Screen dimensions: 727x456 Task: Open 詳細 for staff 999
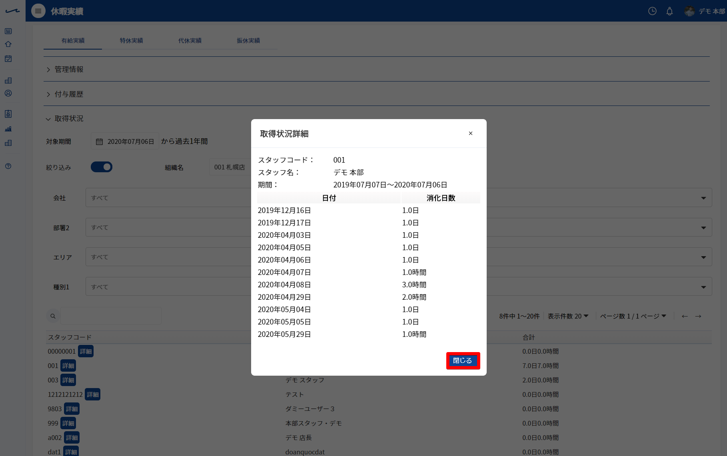click(68, 423)
